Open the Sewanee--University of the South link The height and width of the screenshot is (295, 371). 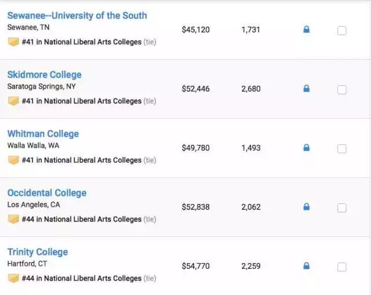pyautogui.click(x=77, y=15)
